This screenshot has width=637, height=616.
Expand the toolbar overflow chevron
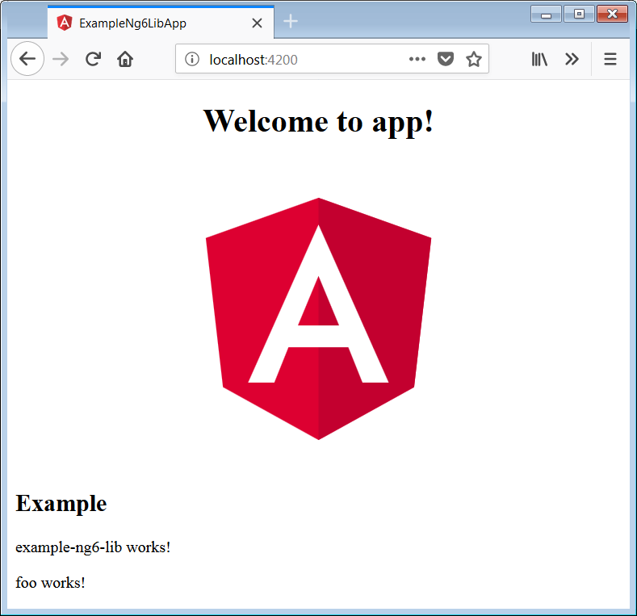[x=572, y=59]
